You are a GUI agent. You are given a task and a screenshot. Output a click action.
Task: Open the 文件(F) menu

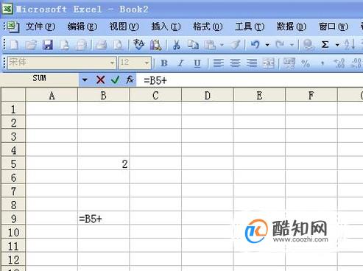(x=40, y=27)
